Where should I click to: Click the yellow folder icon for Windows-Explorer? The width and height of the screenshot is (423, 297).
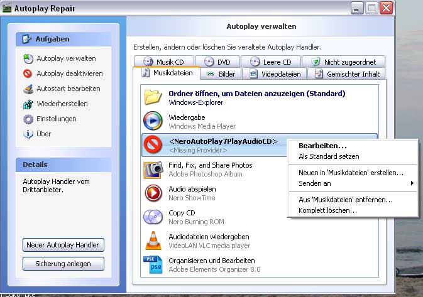coord(153,97)
